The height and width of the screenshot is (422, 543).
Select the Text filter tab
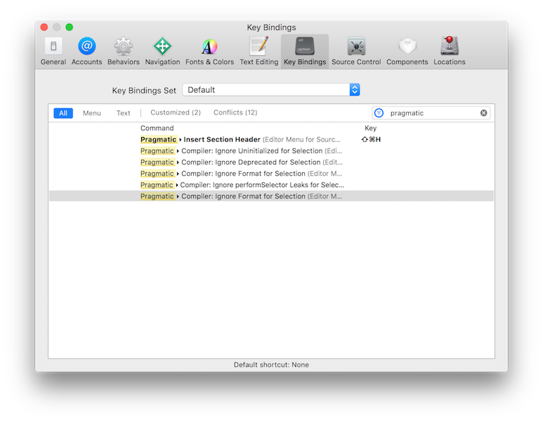(x=124, y=113)
